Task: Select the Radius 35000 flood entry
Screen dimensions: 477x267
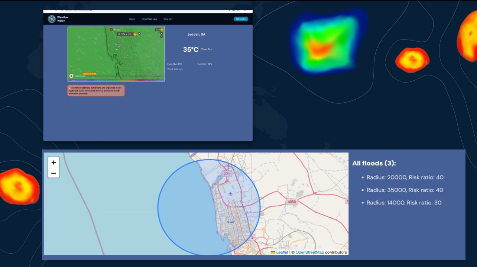Action: 405,190
